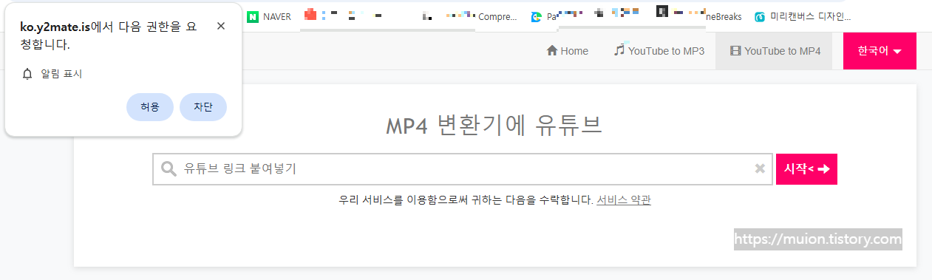The image size is (932, 280).
Task: Click the music note icon beside YouTube to MP3
Action: coord(619,49)
